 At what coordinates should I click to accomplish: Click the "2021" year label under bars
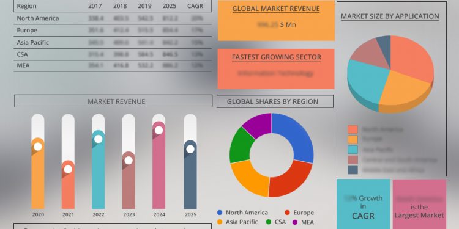[68, 215]
